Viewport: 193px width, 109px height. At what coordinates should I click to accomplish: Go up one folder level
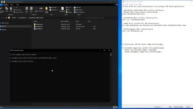(6, 18)
